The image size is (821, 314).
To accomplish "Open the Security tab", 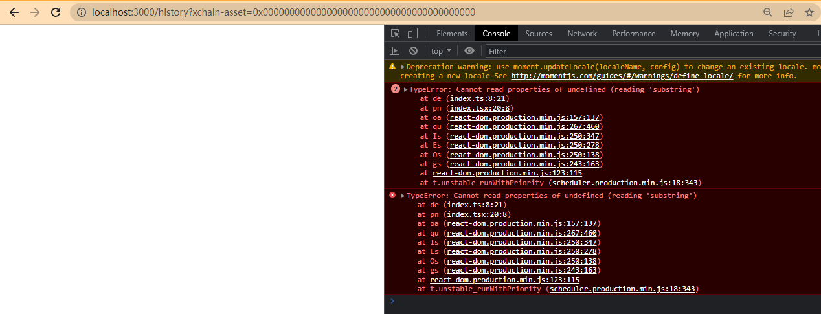I will pos(782,34).
